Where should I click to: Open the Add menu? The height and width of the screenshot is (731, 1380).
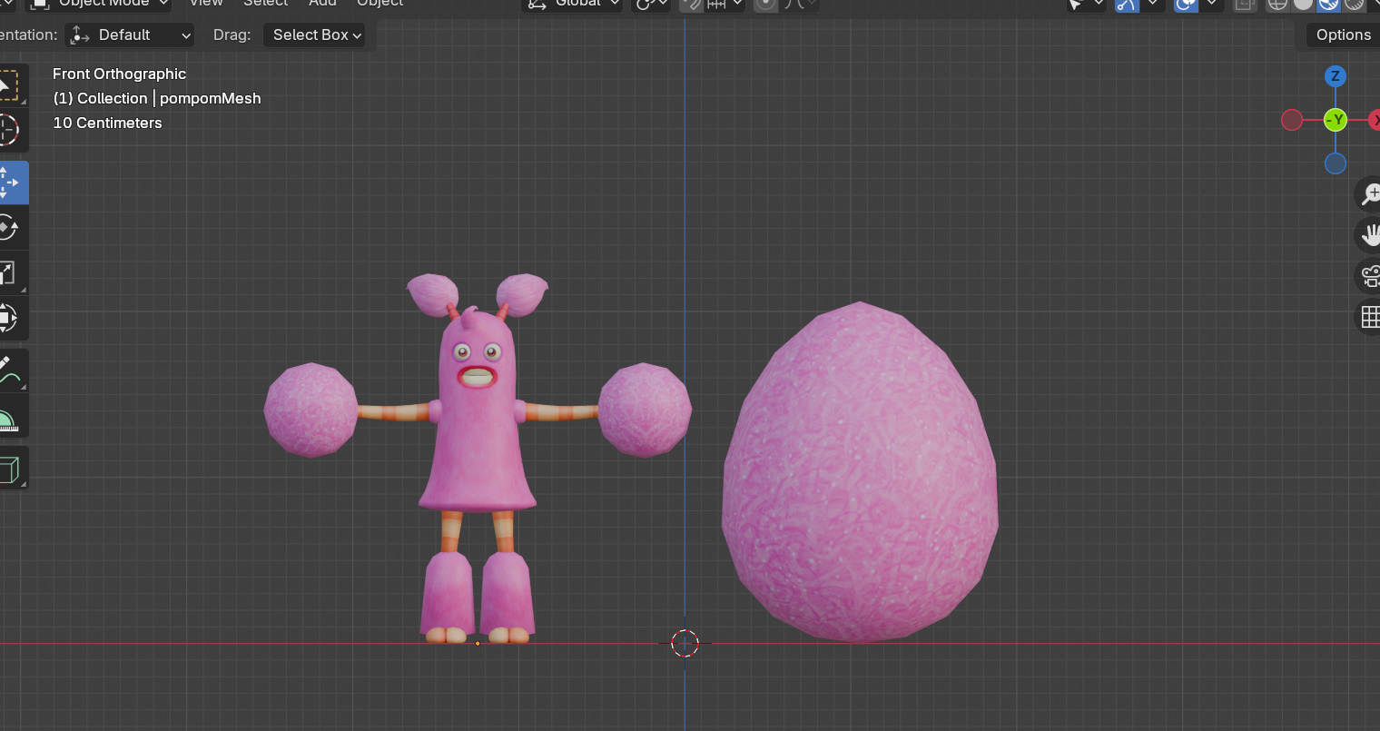[x=322, y=4]
